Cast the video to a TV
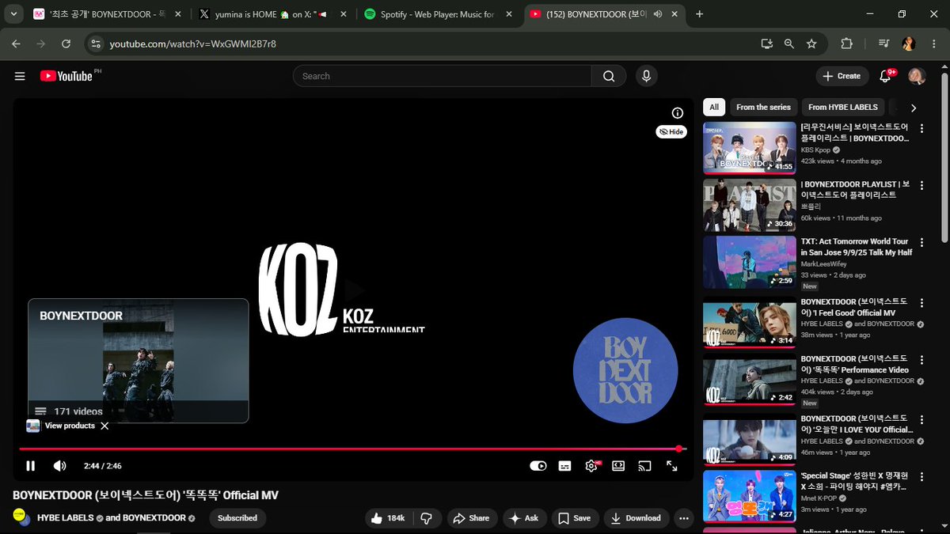The image size is (950, 534). [645, 466]
